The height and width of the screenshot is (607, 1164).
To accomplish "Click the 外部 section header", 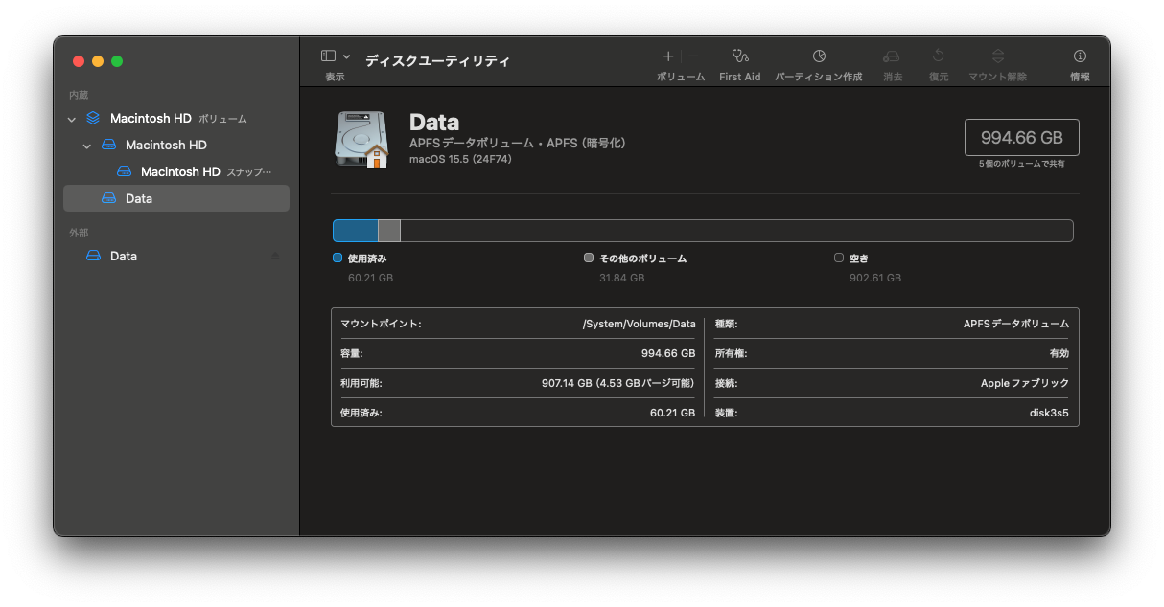I will click(x=79, y=233).
